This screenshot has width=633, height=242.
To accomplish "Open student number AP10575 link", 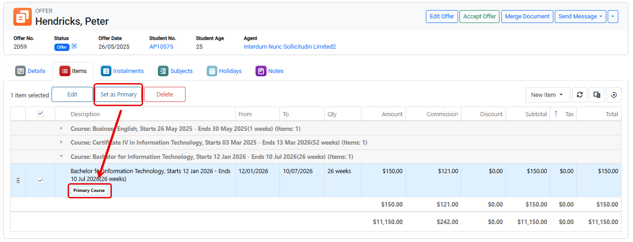I will point(161,47).
